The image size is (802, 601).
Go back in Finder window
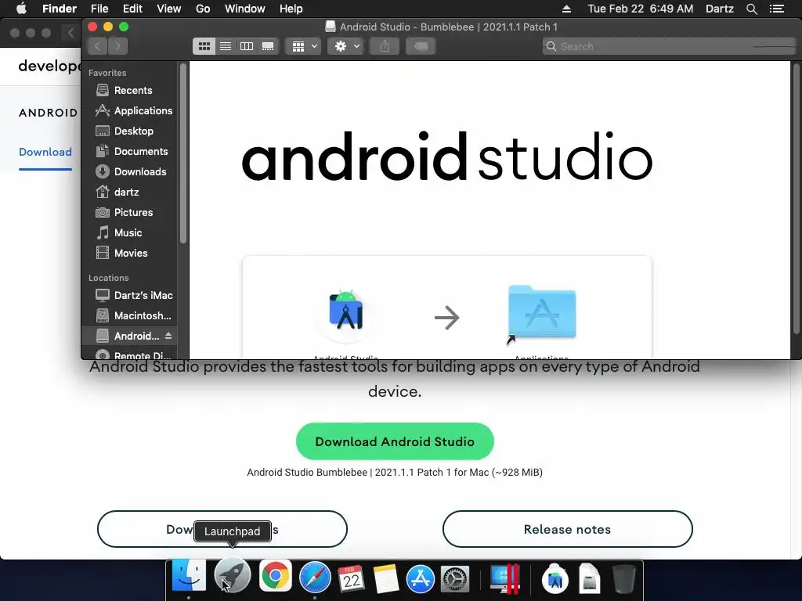[x=97, y=46]
